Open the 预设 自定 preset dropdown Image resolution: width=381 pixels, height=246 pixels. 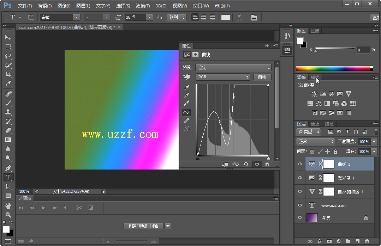tap(233, 67)
